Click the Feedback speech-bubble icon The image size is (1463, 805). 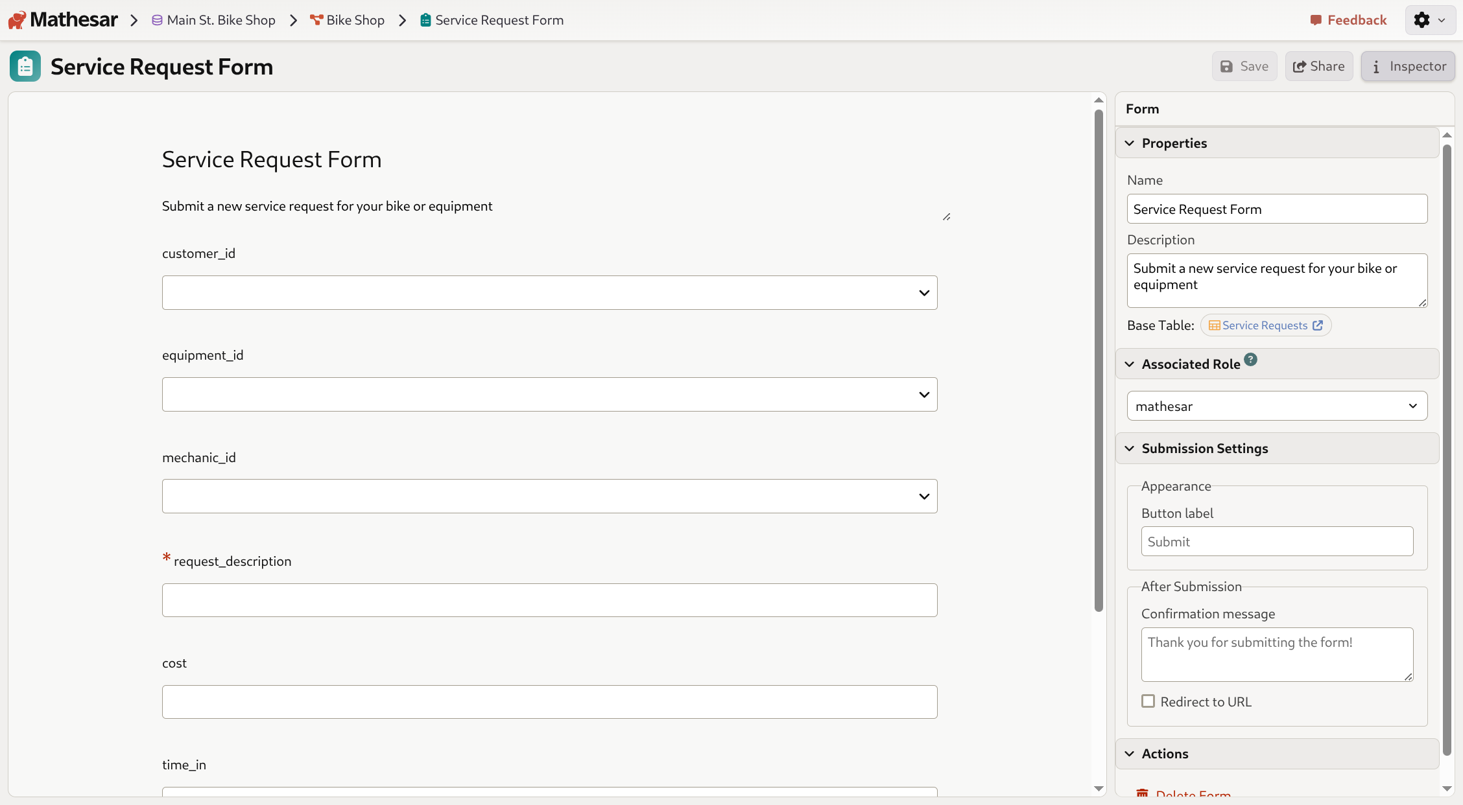pyautogui.click(x=1316, y=20)
